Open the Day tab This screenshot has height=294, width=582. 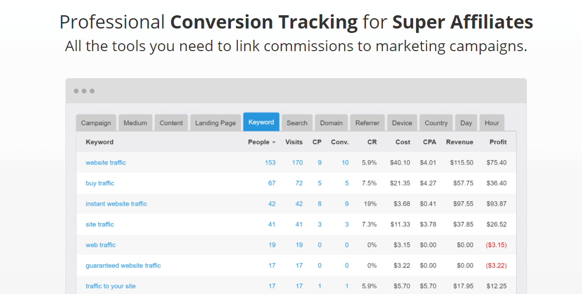click(x=466, y=123)
